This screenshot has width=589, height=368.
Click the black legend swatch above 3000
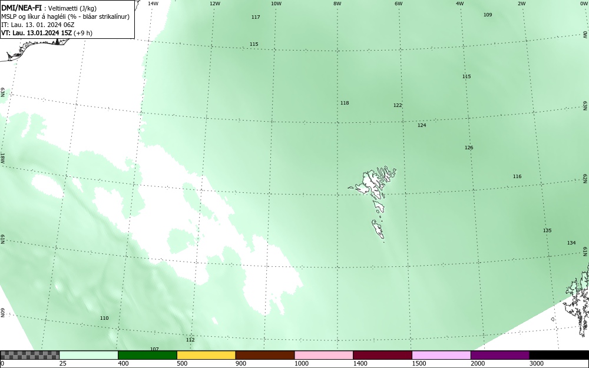[559, 355]
